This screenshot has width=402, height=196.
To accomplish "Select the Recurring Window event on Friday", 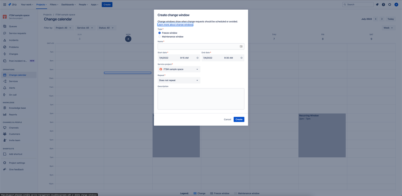I will pyautogui.click(x=322, y=135).
